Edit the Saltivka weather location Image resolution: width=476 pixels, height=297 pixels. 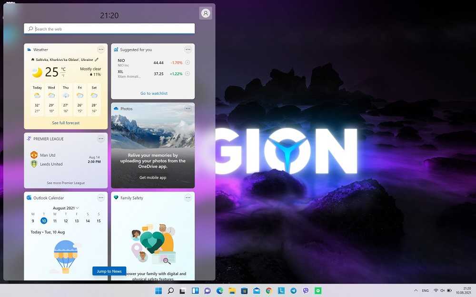97,60
